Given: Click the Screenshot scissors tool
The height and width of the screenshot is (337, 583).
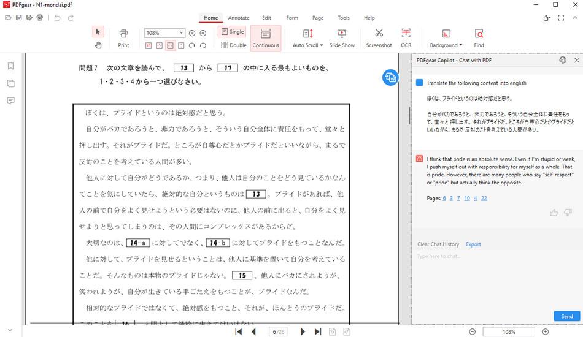Looking at the screenshot, I should coord(379,38).
